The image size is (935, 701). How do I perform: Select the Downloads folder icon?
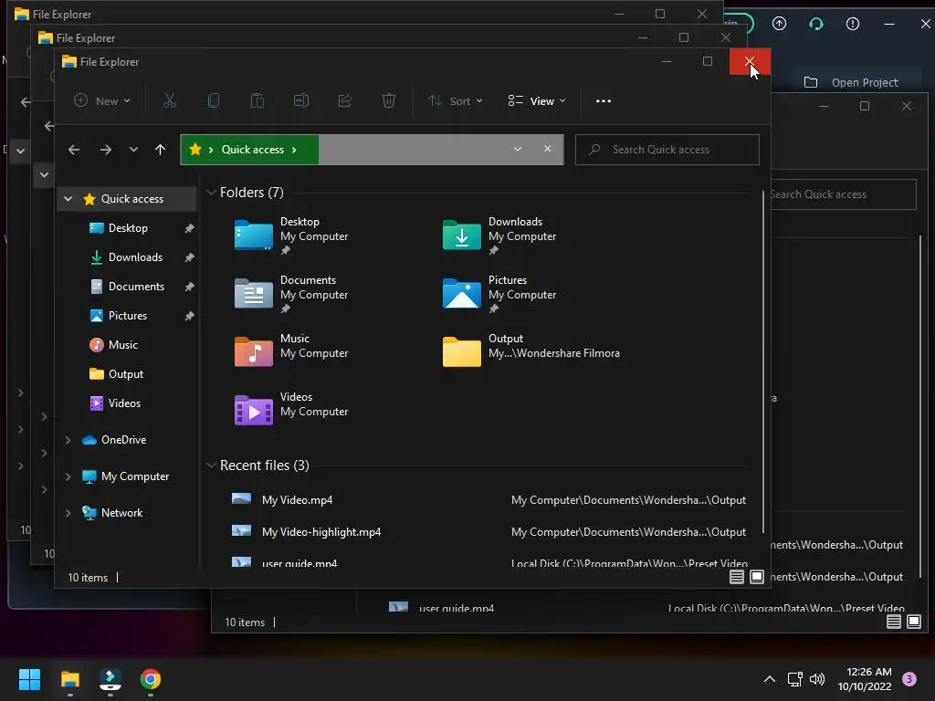click(x=461, y=235)
